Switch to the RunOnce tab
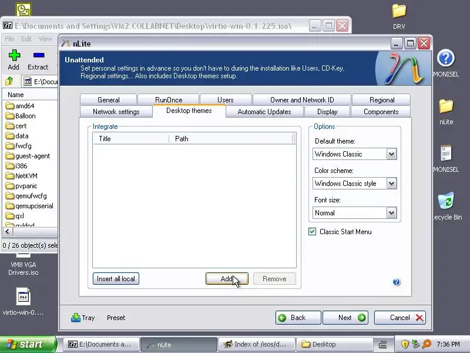This screenshot has width=470, height=353. click(x=169, y=99)
